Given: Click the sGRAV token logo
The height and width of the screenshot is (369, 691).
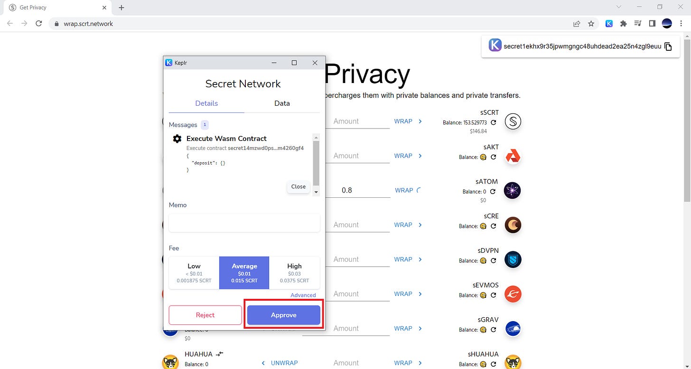Looking at the screenshot, I should (513, 329).
